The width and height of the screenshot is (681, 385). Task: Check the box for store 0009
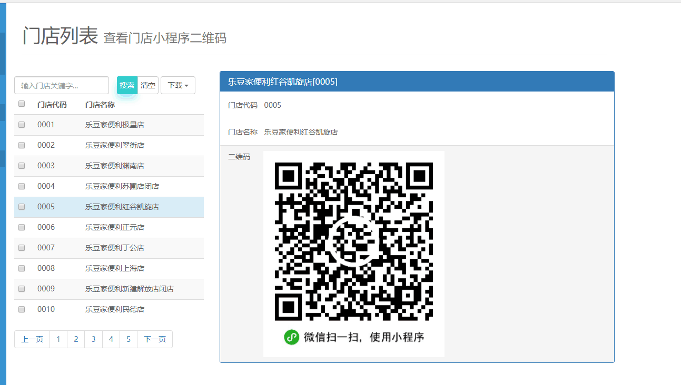point(22,289)
